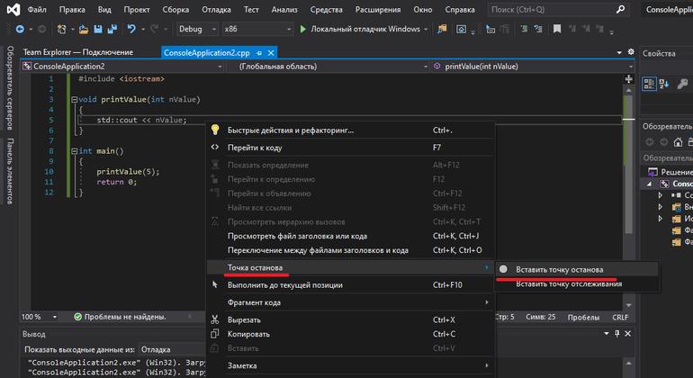Open the Заметка submenu entry
Screen dimensions: 693x378
tap(350, 365)
